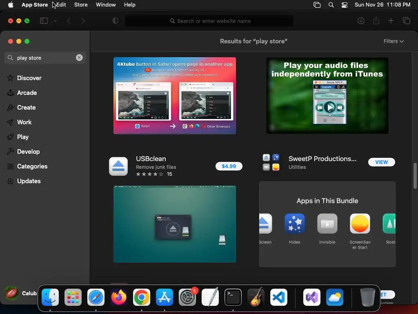Click the App Store search field
The width and height of the screenshot is (418, 314).
[x=45, y=58]
